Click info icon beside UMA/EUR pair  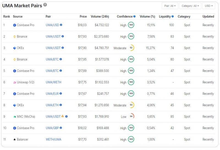click(x=61, y=93)
